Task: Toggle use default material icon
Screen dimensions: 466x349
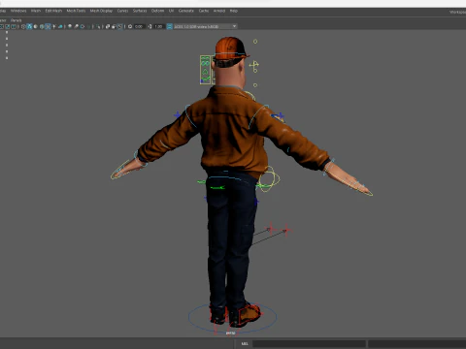Action: [x=35, y=26]
